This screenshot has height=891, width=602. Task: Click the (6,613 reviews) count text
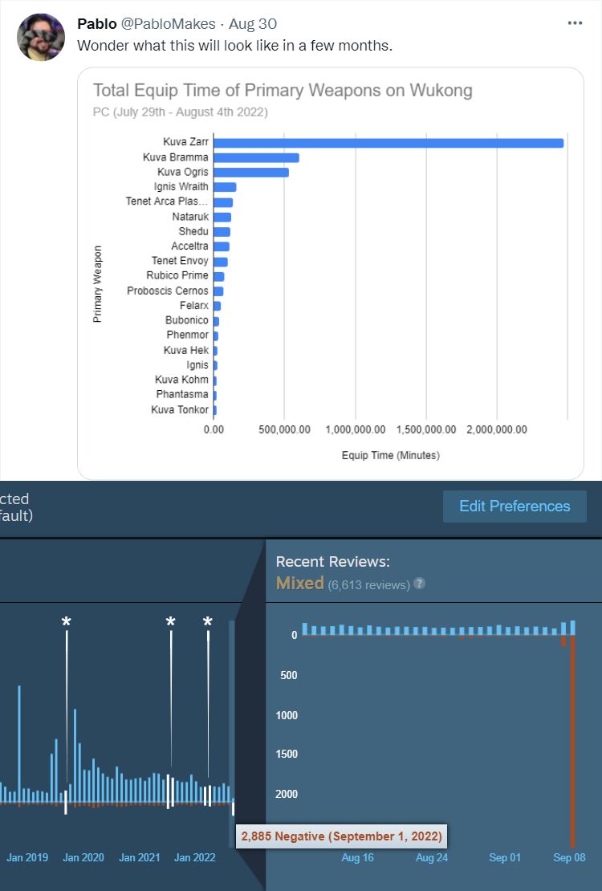coord(368,584)
